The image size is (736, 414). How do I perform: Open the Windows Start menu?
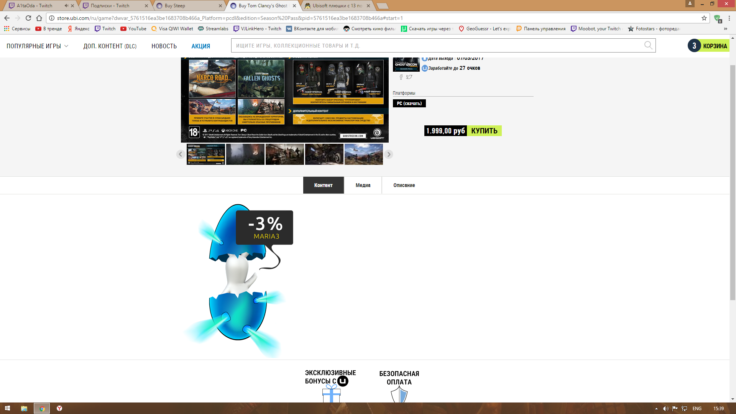(x=7, y=408)
